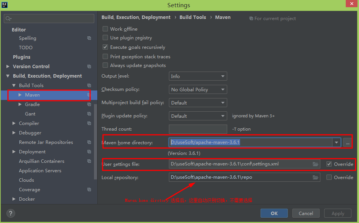Screen dimensions: 359x223
Task: Click the Thread count input field
Action: 198,129
